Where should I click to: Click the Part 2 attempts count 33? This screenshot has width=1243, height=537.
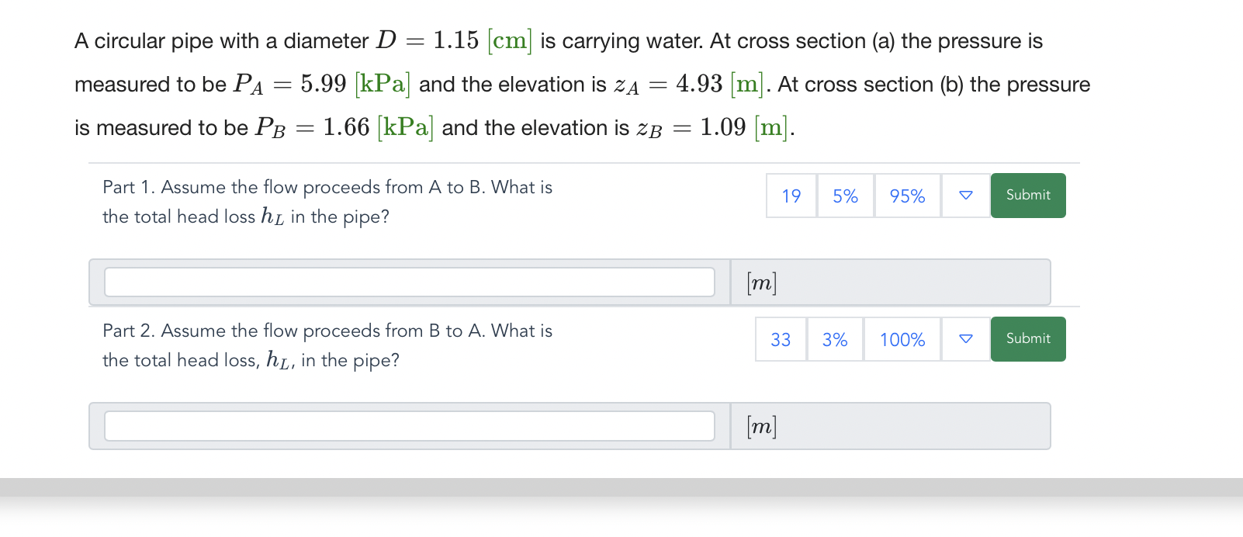click(781, 340)
